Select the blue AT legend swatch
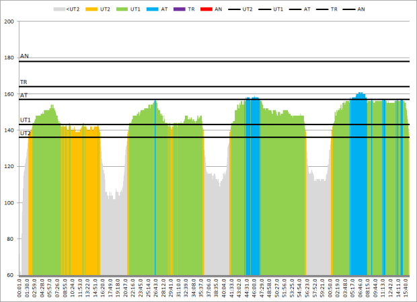 tap(161, 9)
